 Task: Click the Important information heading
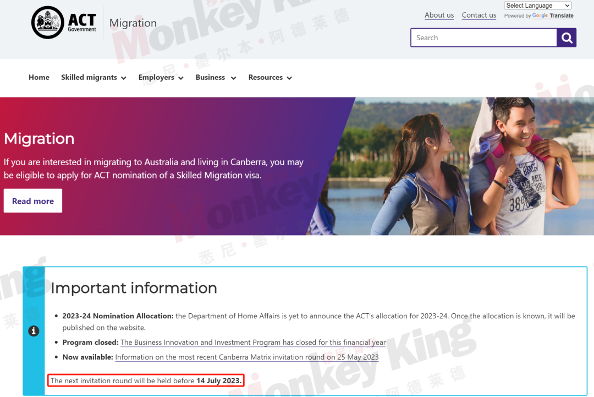[x=134, y=288]
